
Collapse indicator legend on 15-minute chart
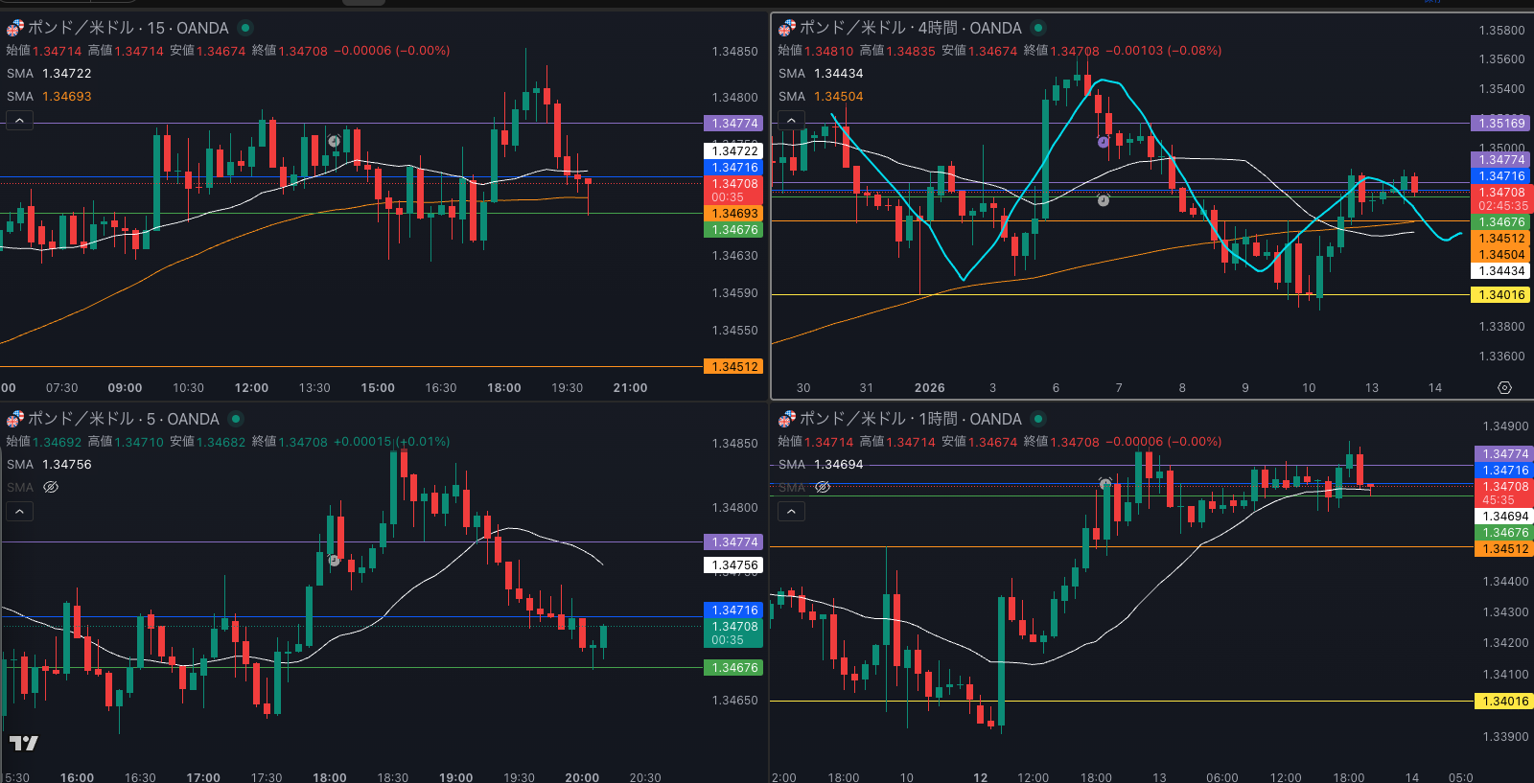pos(19,120)
